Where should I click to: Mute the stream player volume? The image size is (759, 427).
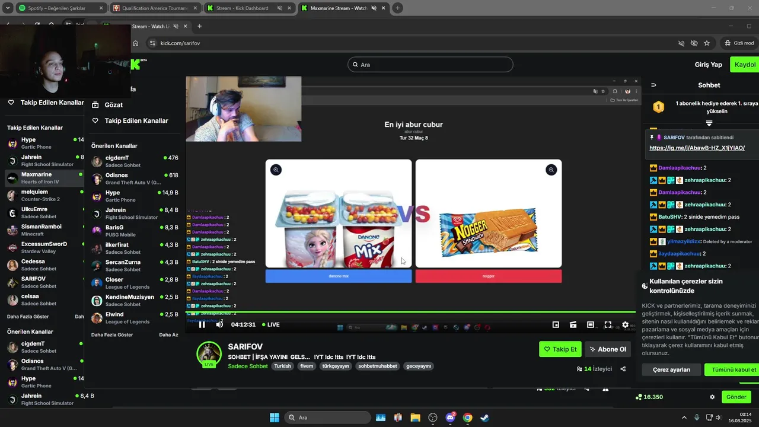click(x=219, y=324)
